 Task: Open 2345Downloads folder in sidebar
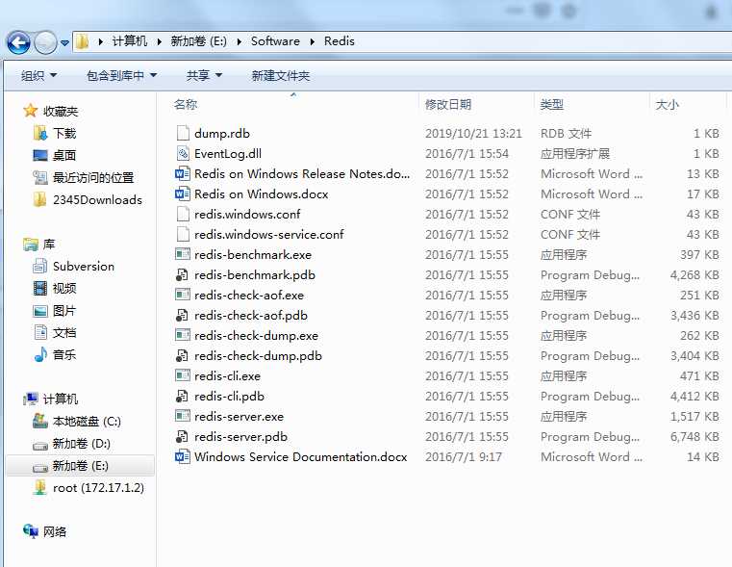pos(97,200)
